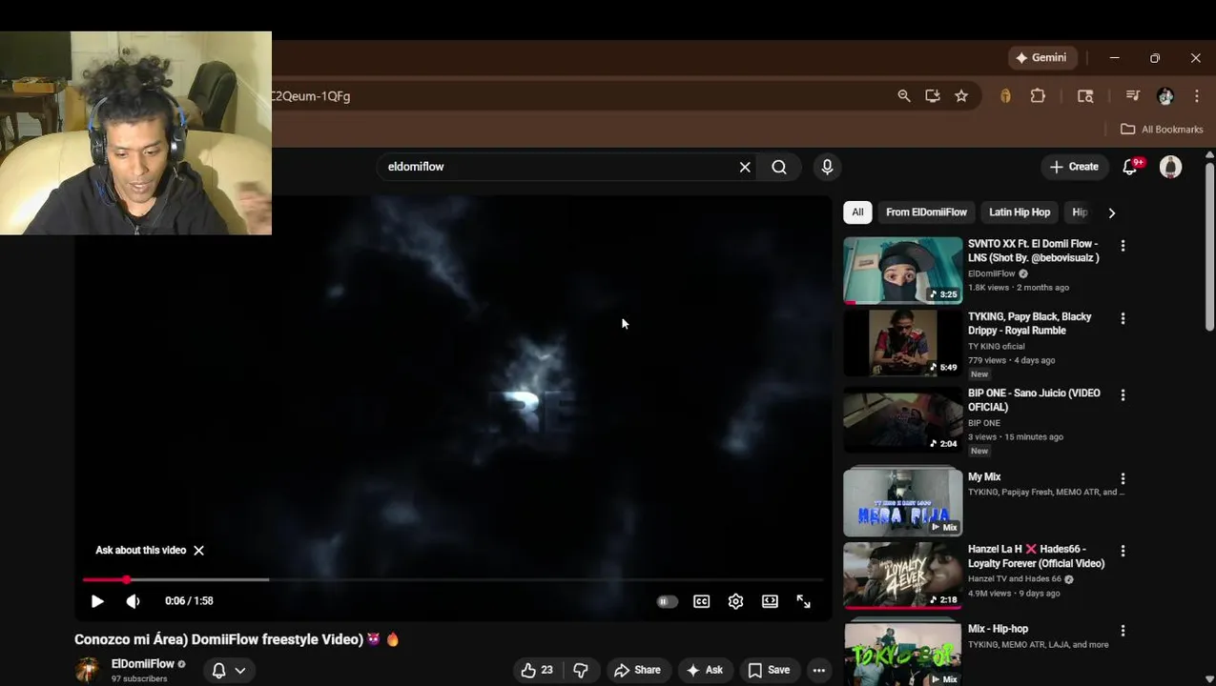Viewport: 1216px width, 686px height.
Task: Open 'Hanzel La H Loyalty Forever' title
Action: pyautogui.click(x=1036, y=556)
